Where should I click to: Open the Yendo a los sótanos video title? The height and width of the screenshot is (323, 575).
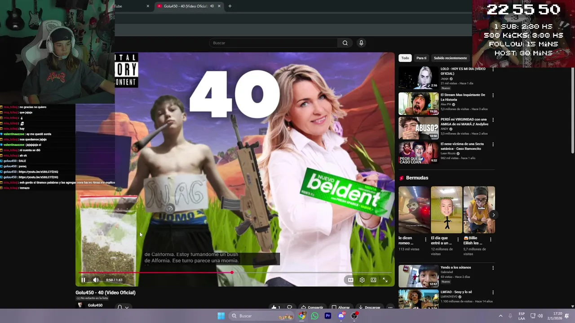(x=456, y=267)
